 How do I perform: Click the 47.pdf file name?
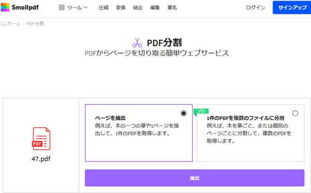pyautogui.click(x=41, y=159)
